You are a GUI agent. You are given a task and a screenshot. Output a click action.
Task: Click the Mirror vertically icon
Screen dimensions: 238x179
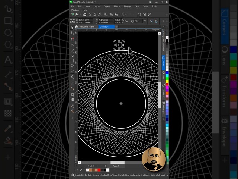pyautogui.click(x=156, y=21)
